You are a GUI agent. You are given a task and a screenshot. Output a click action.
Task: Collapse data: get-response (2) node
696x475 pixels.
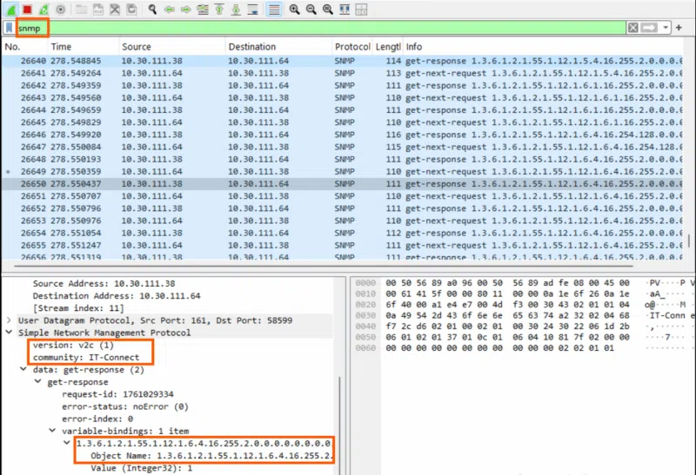23,369
